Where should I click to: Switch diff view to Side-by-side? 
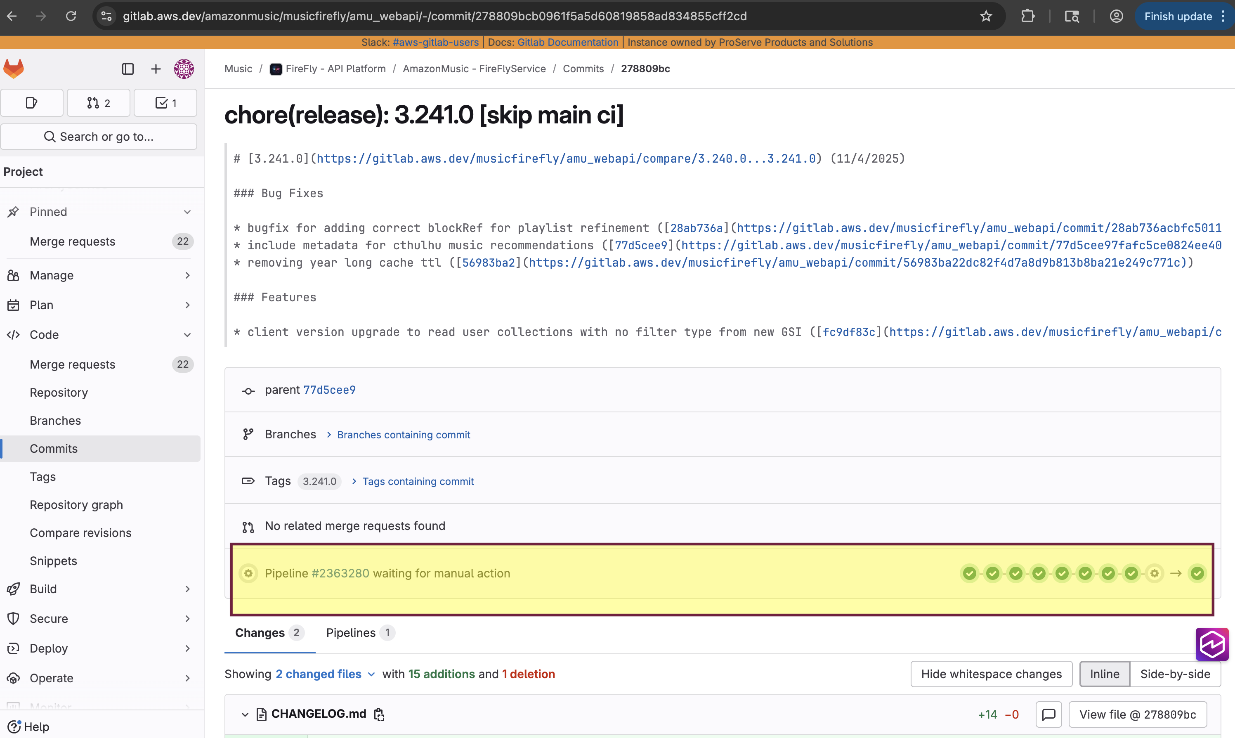coord(1175,674)
